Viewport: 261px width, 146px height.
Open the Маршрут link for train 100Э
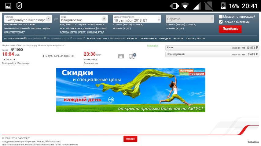(152, 45)
